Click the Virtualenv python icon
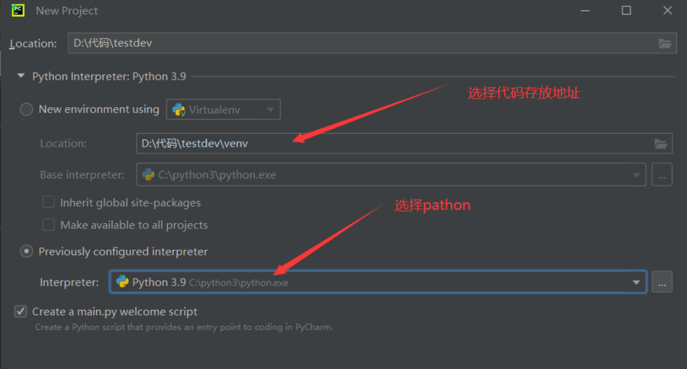 179,110
